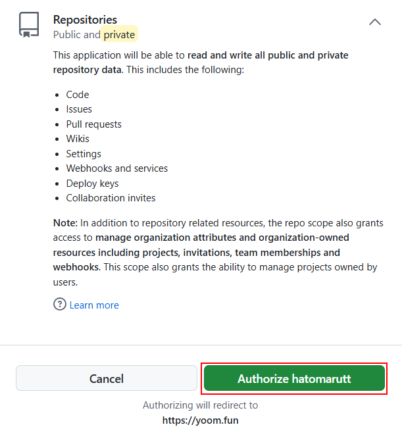Click the Issues list item
The width and height of the screenshot is (402, 427).
coord(79,109)
